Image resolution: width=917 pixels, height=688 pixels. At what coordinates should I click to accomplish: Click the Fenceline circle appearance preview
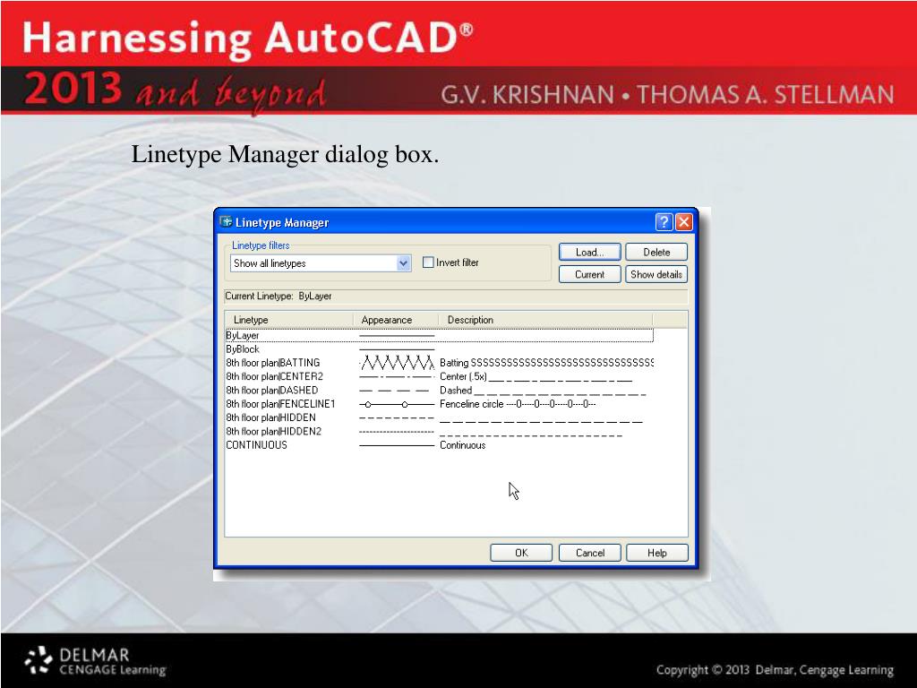pos(397,404)
